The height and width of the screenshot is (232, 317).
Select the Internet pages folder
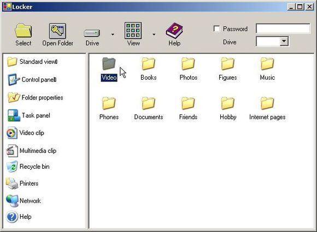267,109
